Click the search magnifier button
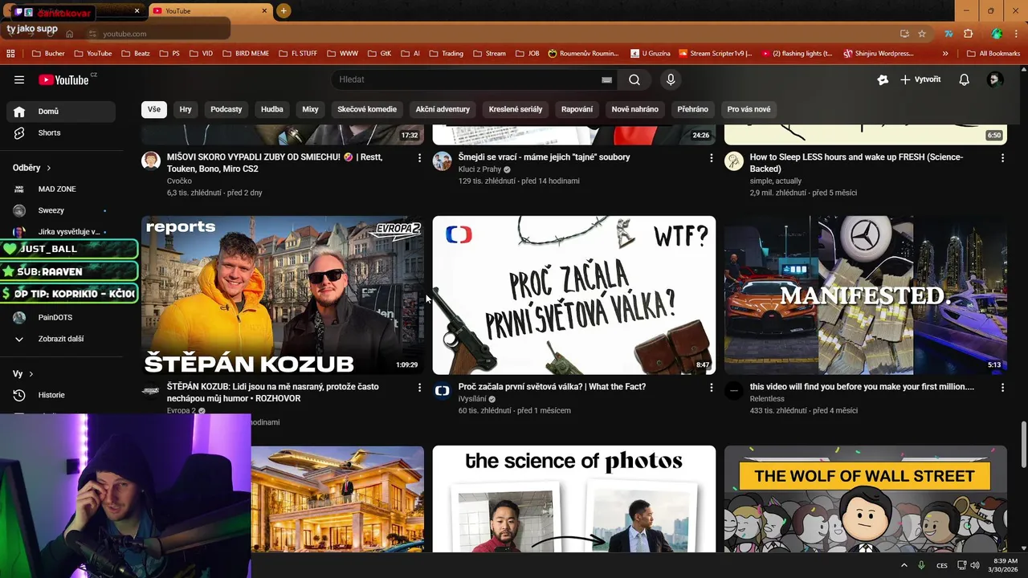 [634, 79]
